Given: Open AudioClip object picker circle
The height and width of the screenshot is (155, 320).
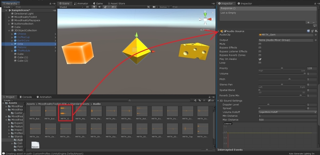Looking at the screenshot, I should point(316,35).
